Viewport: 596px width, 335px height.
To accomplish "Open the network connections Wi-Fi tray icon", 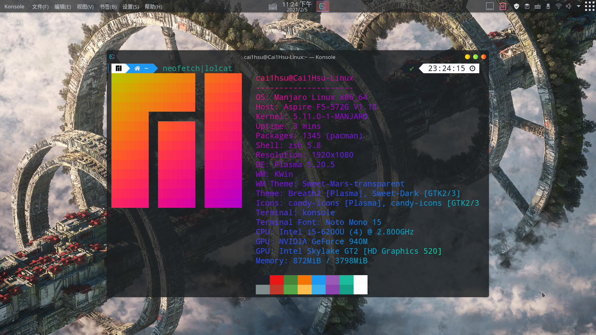I will 559,6.
